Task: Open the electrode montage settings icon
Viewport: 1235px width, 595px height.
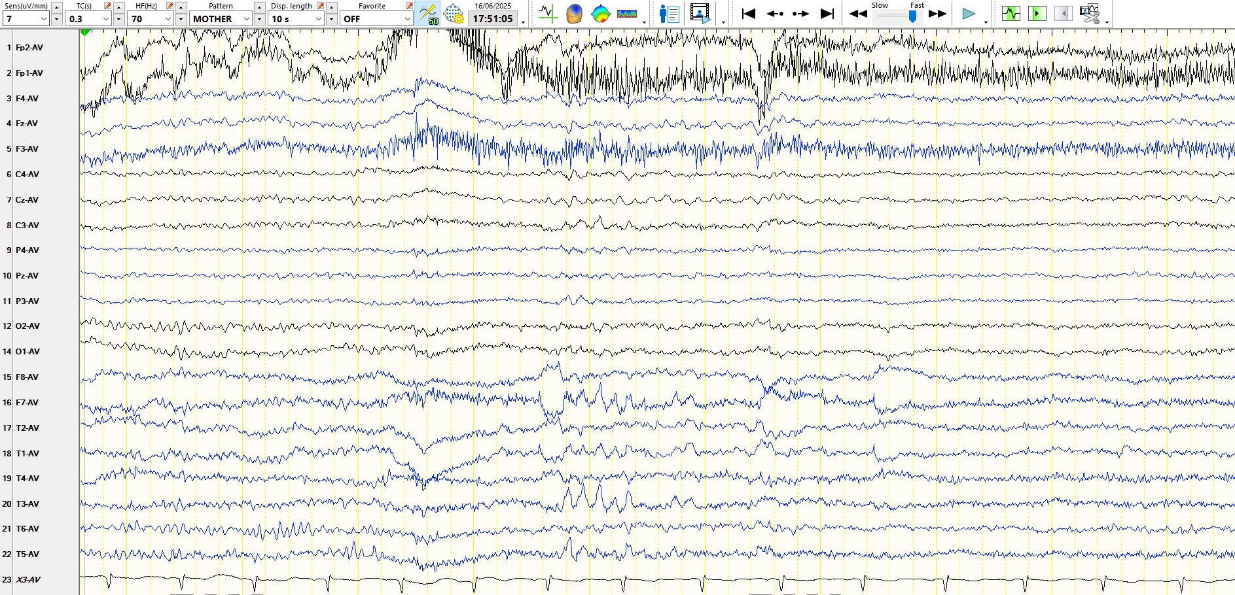Action: coord(453,14)
